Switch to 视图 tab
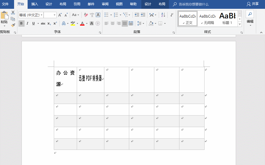The width and height of the screenshot is (265, 165). (119, 4)
